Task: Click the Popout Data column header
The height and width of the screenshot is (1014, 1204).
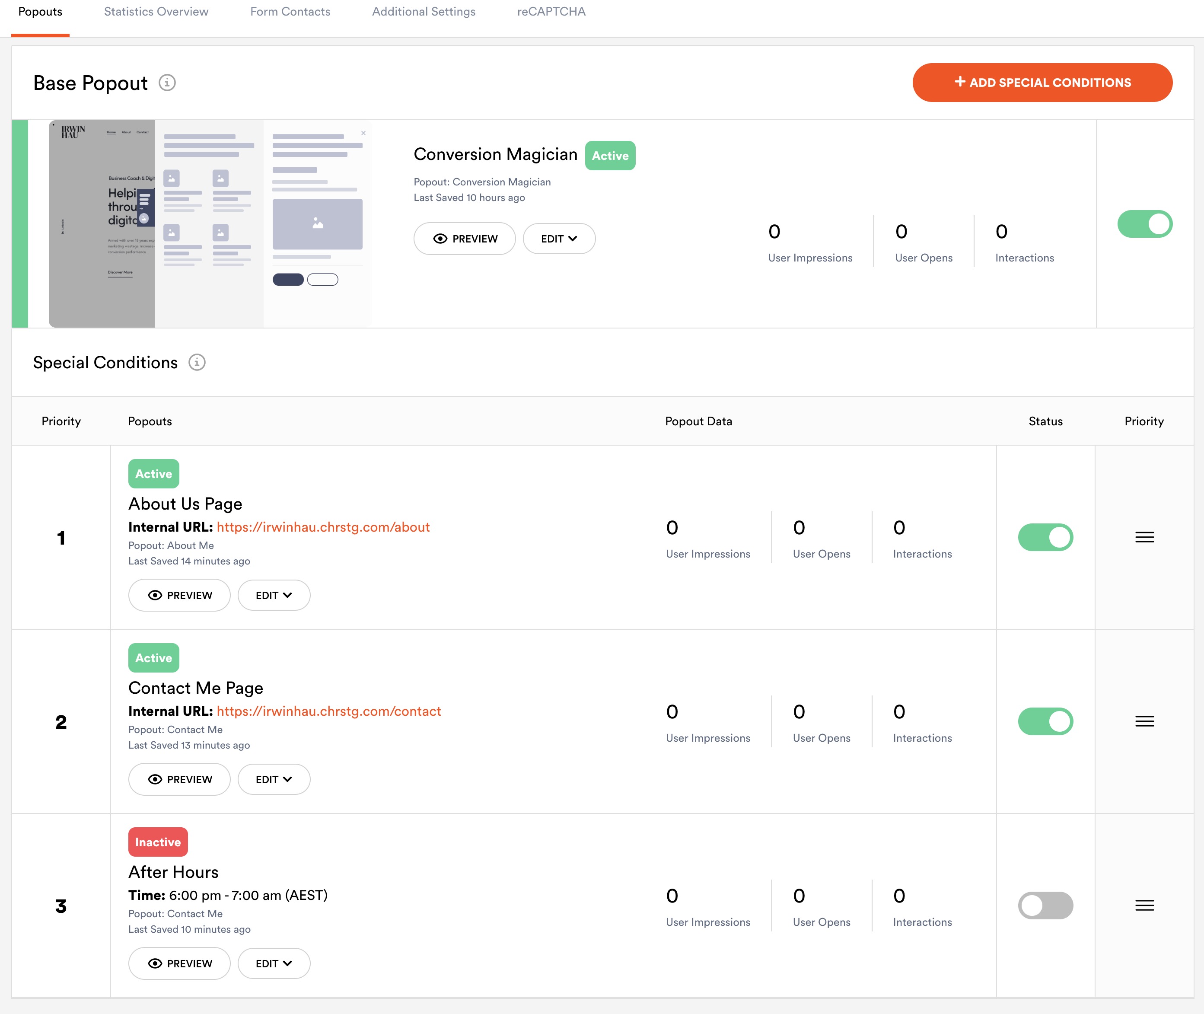Action: pyautogui.click(x=698, y=421)
